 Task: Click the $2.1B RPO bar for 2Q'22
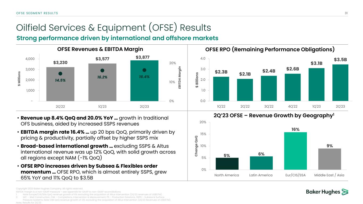(245, 90)
